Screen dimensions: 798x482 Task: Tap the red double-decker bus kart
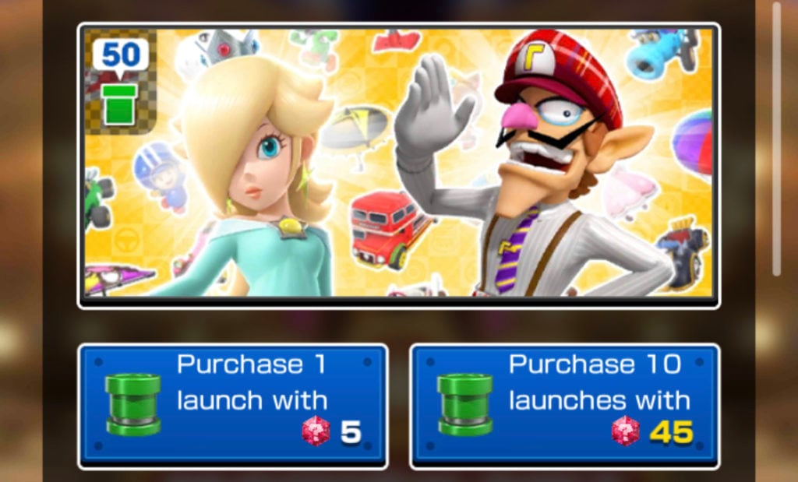(390, 229)
